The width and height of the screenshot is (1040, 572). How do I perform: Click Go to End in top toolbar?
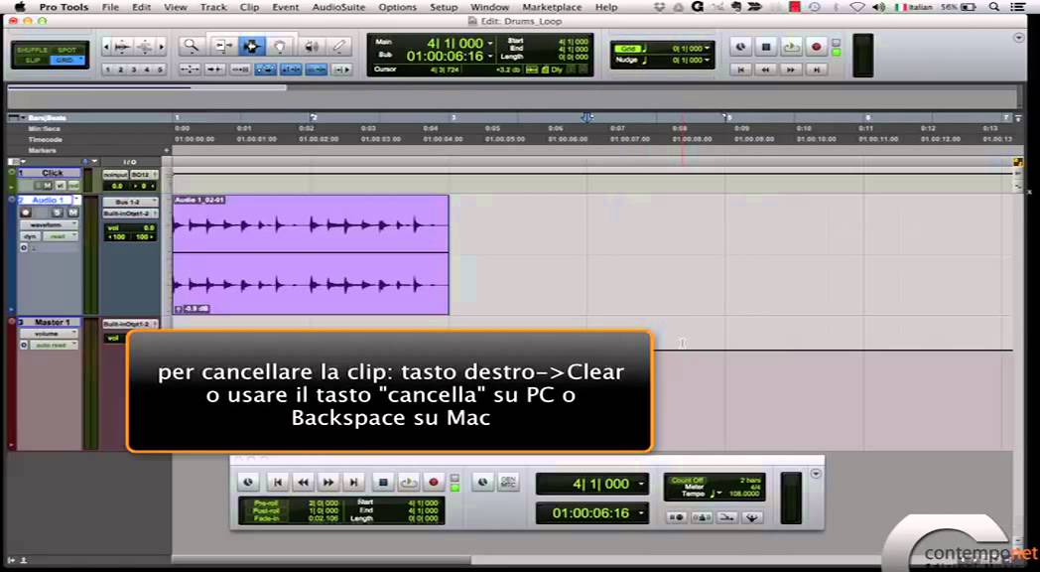coord(817,69)
